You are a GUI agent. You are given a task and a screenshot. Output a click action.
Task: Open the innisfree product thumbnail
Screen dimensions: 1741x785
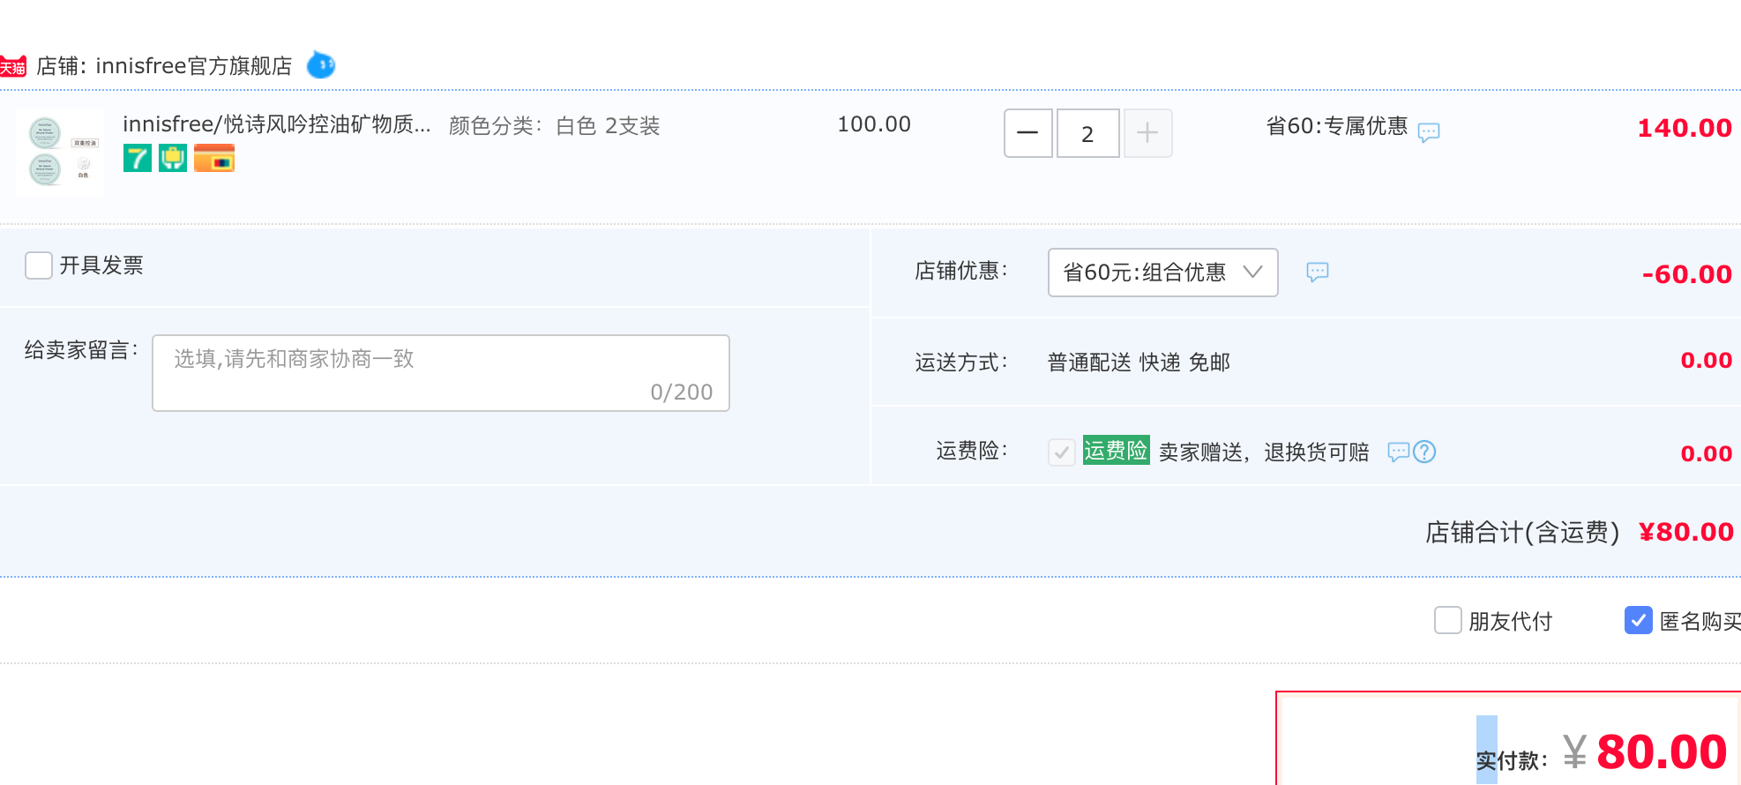60,152
